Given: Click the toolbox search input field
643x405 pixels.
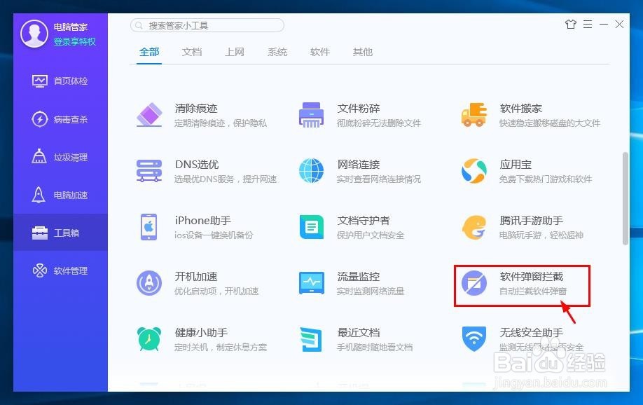Looking at the screenshot, I should pyautogui.click(x=206, y=25).
